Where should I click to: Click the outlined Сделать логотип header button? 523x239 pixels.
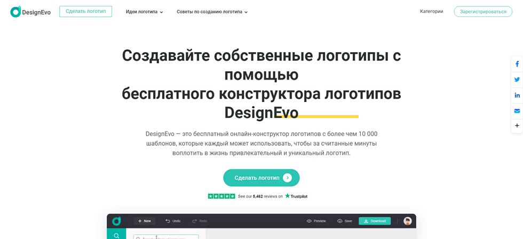click(86, 11)
